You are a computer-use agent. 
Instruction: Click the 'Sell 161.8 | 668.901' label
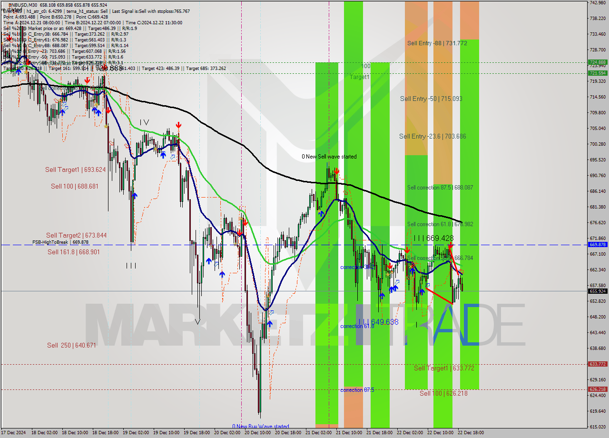click(x=74, y=252)
